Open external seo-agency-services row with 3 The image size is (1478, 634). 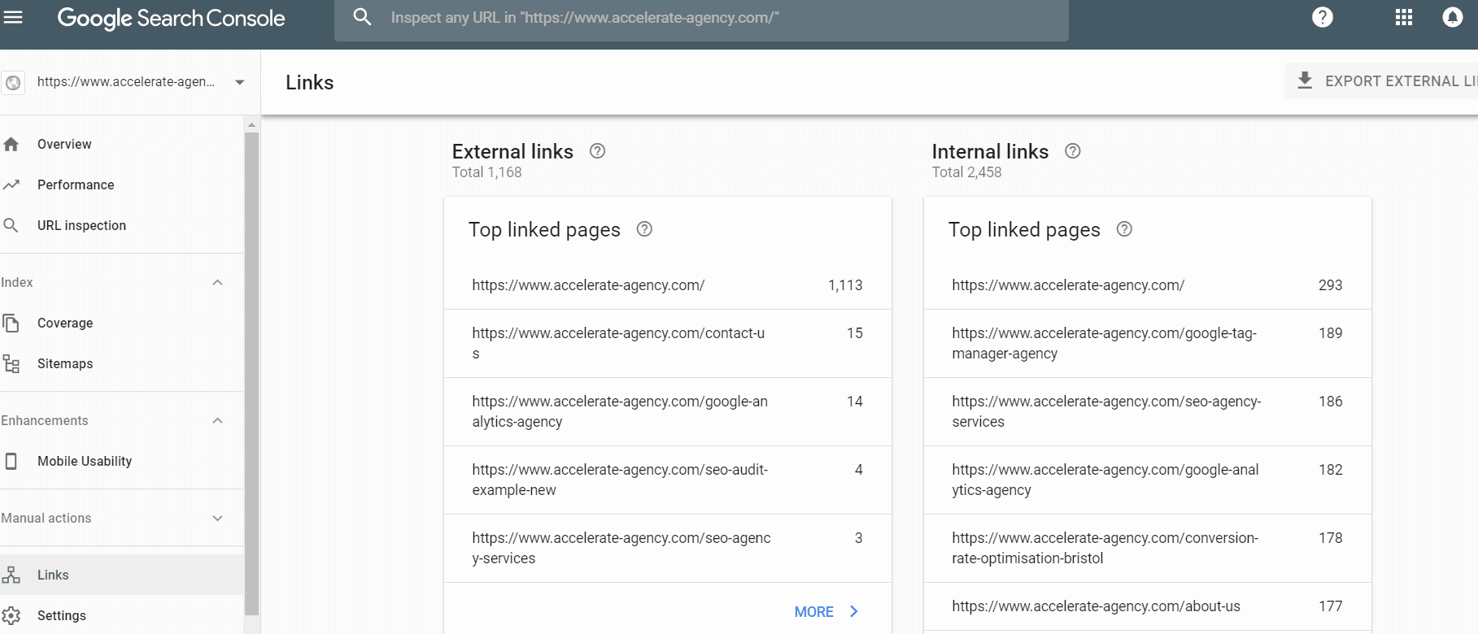point(668,548)
